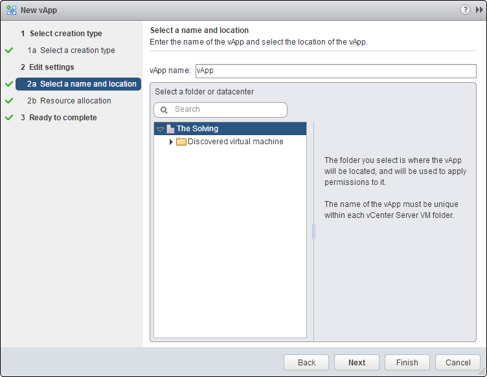Click the vertical splitter handle beside tree
This screenshot has height=377, width=487.
tap(313, 232)
